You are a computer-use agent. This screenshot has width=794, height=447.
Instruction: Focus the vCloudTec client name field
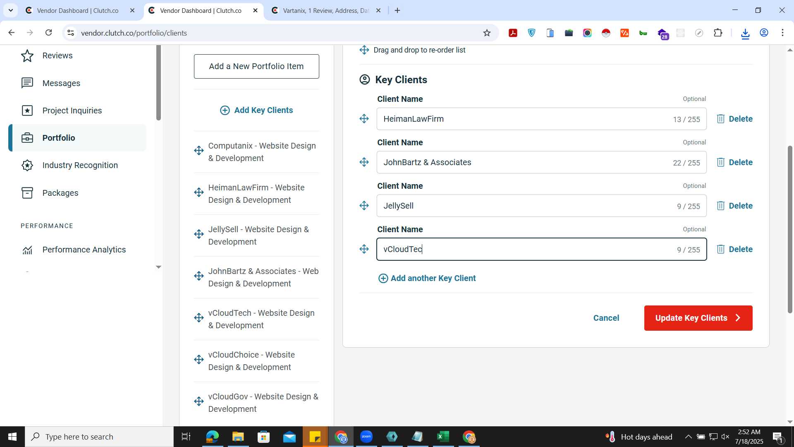pyautogui.click(x=541, y=249)
